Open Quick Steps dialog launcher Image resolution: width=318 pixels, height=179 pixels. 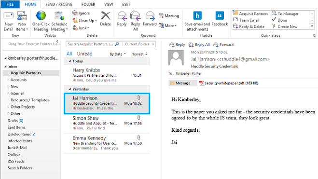pos(314,36)
